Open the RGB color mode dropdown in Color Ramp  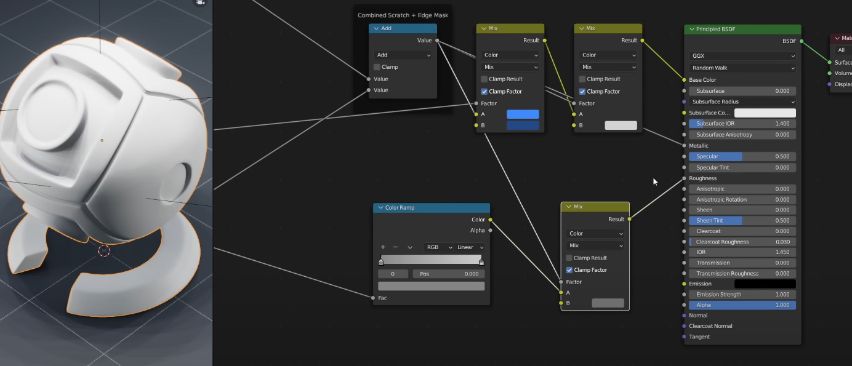click(439, 247)
